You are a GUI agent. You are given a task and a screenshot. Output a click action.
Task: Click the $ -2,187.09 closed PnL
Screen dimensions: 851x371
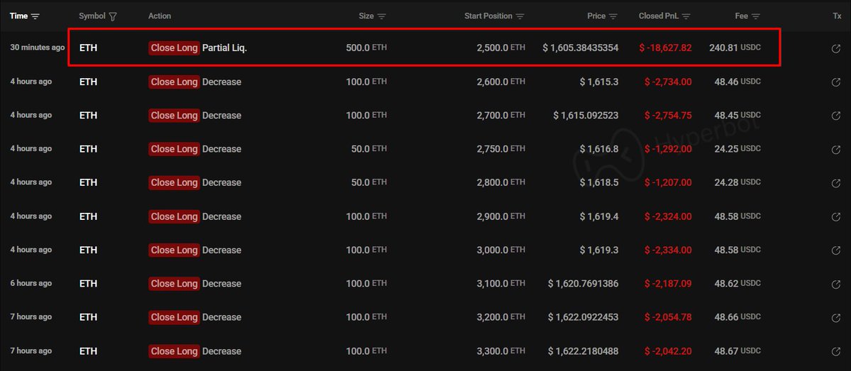click(x=668, y=284)
